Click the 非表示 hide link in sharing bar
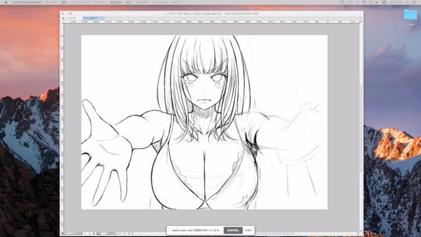This screenshot has width=421, height=237. pos(249,230)
